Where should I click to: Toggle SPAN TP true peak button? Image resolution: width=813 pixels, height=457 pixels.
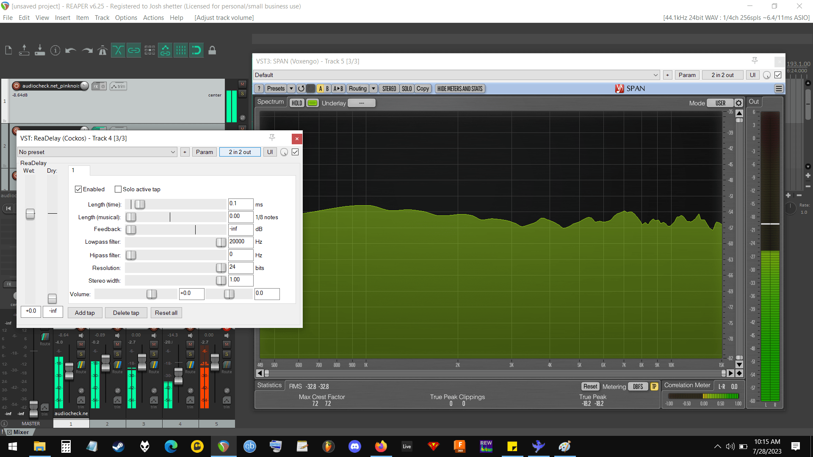pos(654,386)
